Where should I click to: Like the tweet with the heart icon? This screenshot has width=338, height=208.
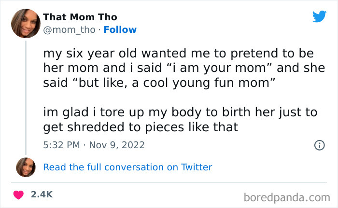[18, 194]
